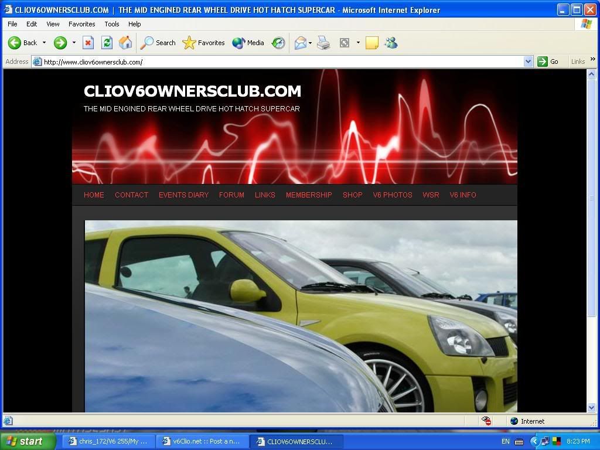Image resolution: width=600 pixels, height=450 pixels.
Task: Click the address bar URL field
Action: point(282,62)
